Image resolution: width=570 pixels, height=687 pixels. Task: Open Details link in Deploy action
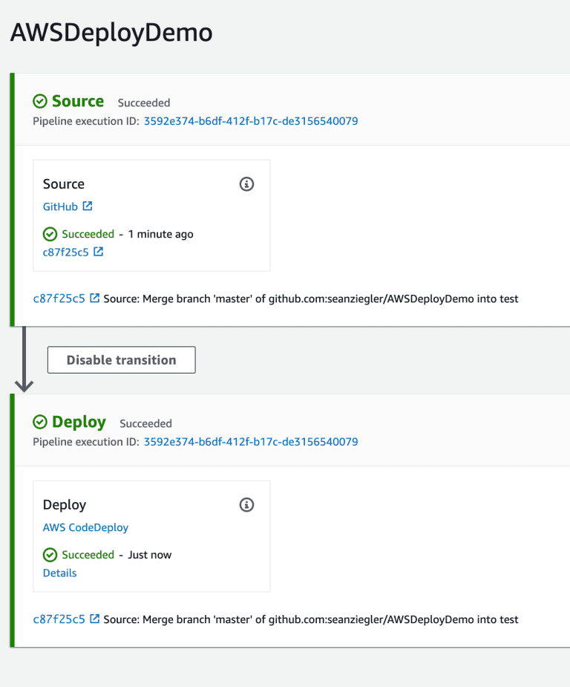[59, 573]
